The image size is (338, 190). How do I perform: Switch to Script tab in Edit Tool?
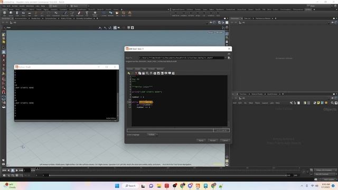137,69
